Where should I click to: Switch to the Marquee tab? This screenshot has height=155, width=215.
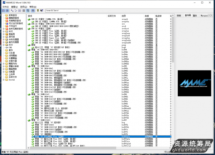pos(204,15)
